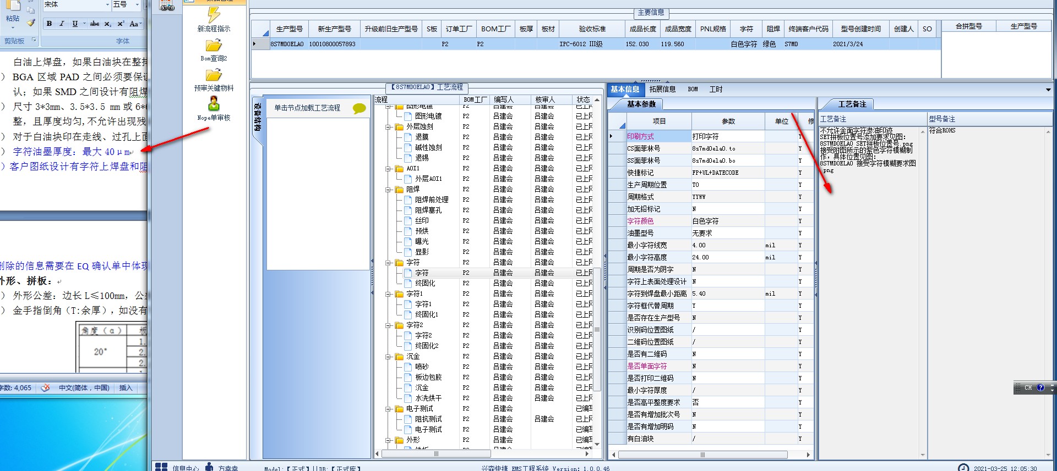1057x471 pixels.
Task: Toggle Italic in the Word ribbon
Action: (x=62, y=24)
